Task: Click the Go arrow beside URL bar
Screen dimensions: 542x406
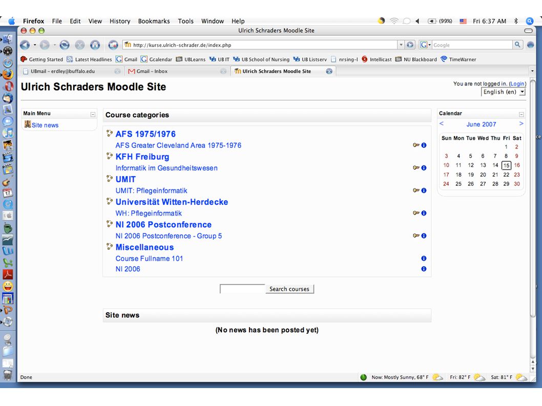Action: (410, 45)
